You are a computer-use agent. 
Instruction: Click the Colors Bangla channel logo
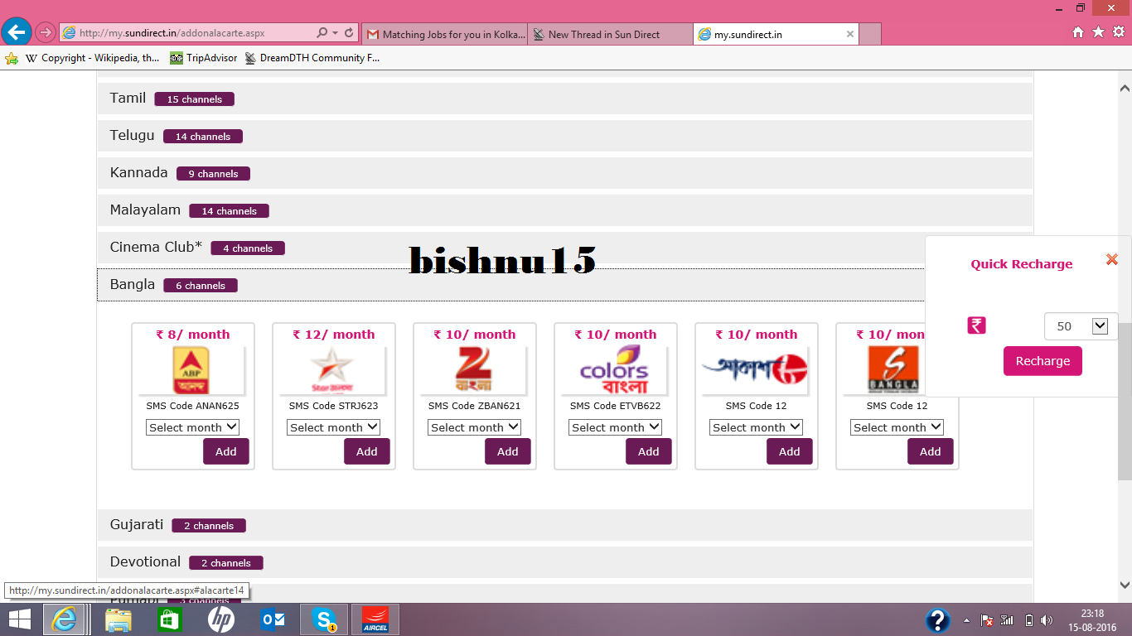pos(614,370)
